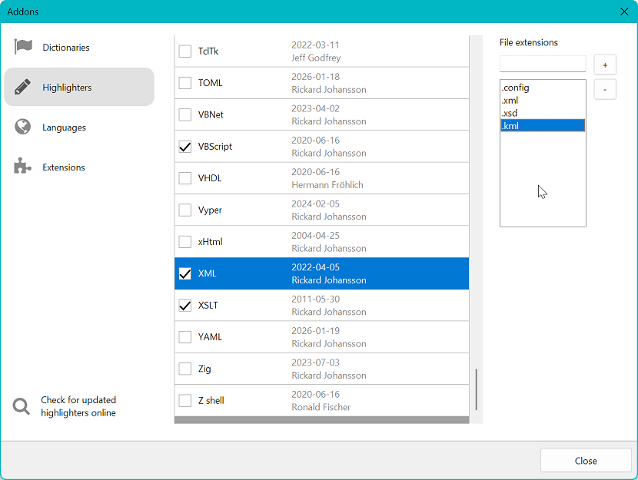This screenshot has width=638, height=480.
Task: Uncheck the XML highlighter checkbox
Action: pyautogui.click(x=185, y=273)
